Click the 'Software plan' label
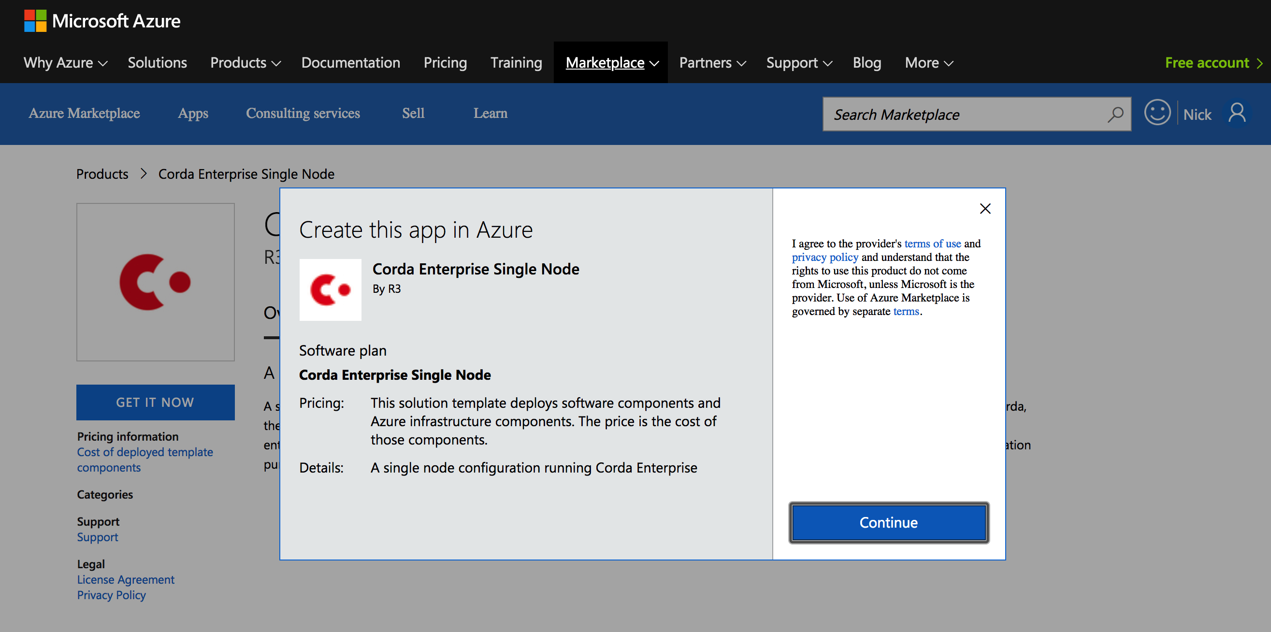 [343, 350]
